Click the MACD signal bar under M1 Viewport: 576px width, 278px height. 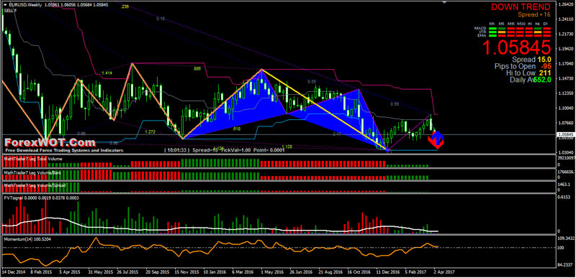click(x=492, y=28)
